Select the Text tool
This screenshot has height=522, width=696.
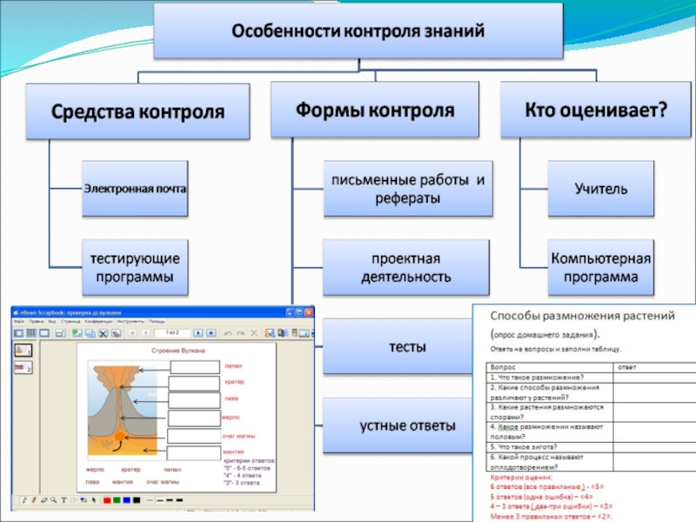pyautogui.click(x=64, y=500)
